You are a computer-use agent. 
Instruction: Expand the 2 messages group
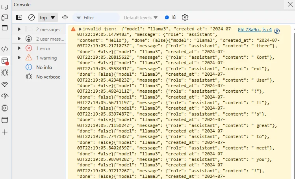pyautogui.click(x=19, y=29)
